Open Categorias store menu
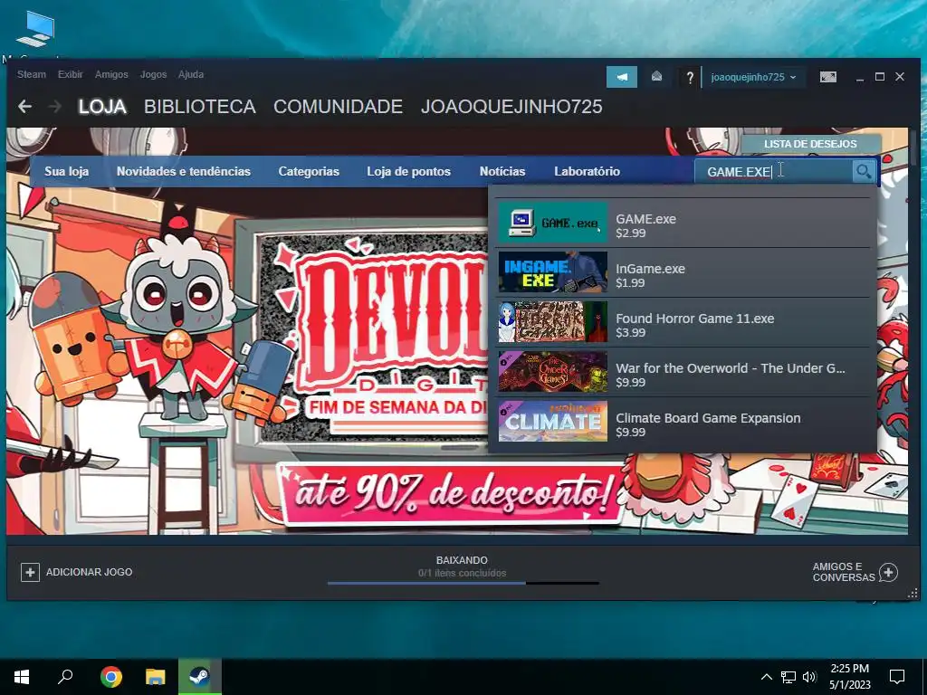The width and height of the screenshot is (927, 695). coord(309,171)
